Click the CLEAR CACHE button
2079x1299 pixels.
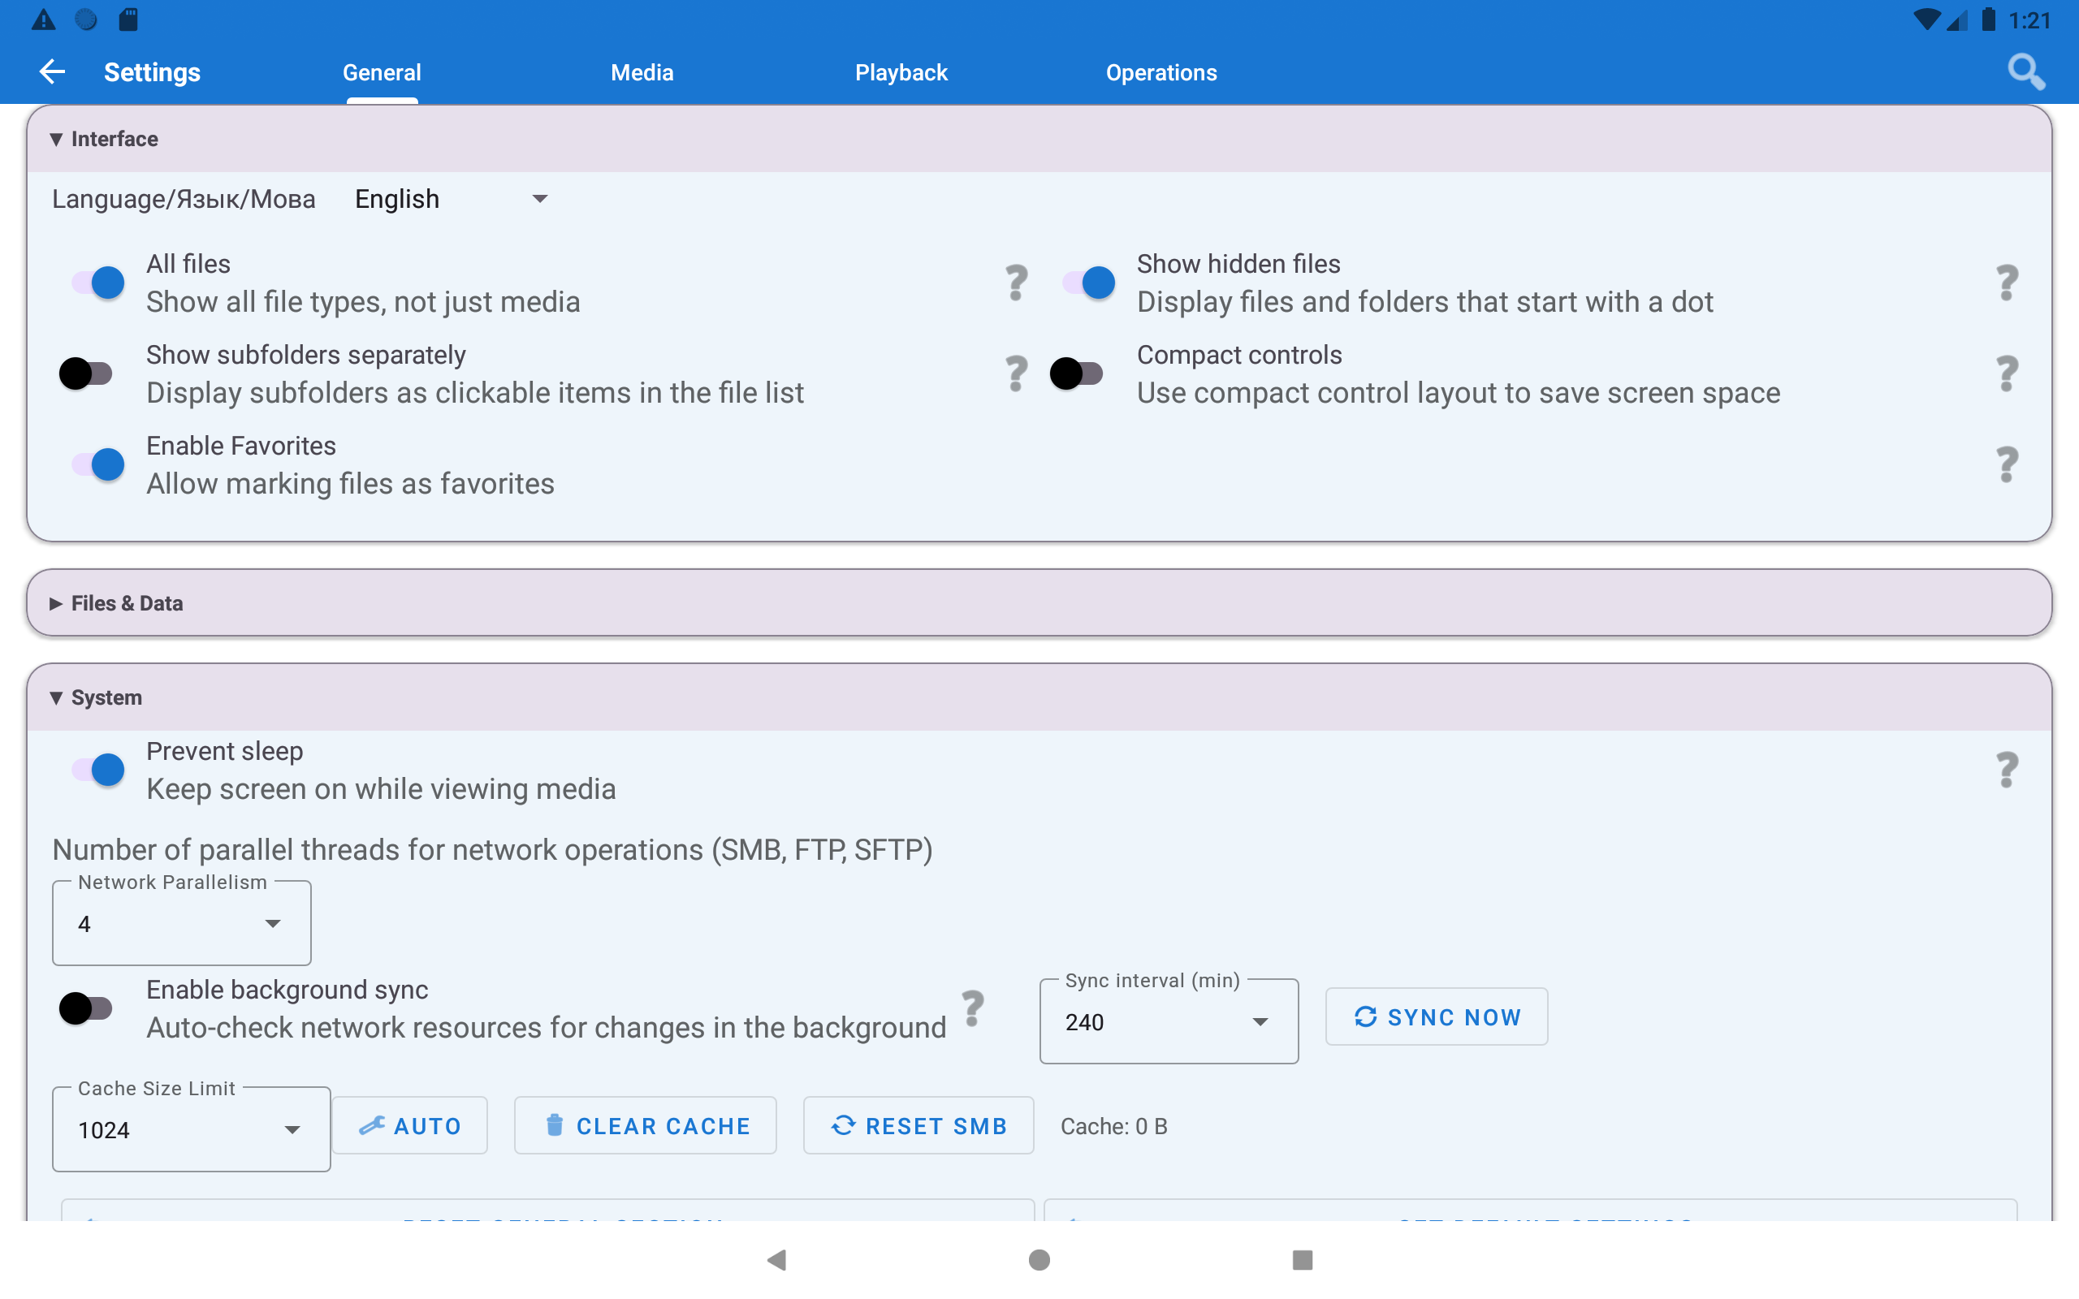pyautogui.click(x=645, y=1125)
